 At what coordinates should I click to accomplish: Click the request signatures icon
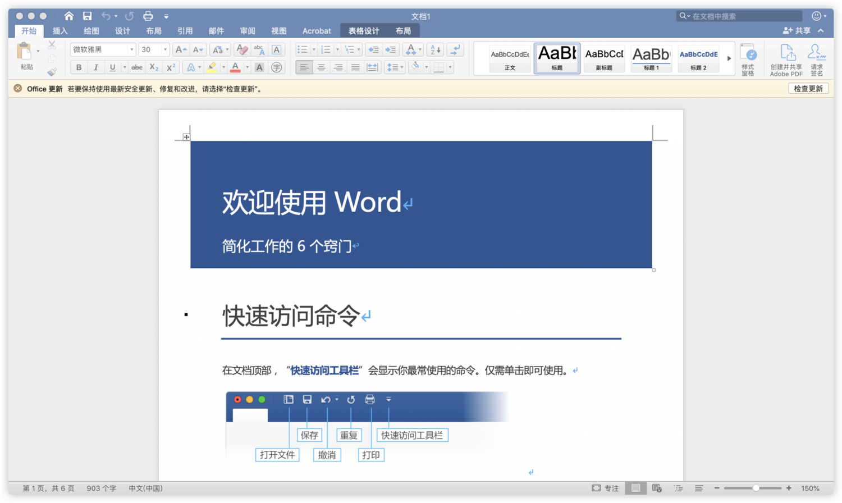[x=817, y=60]
